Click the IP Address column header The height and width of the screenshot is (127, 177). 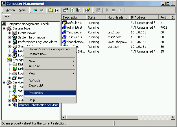click(144, 17)
